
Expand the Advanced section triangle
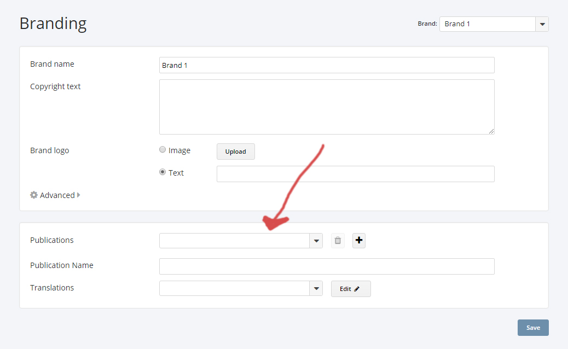pyautogui.click(x=79, y=195)
